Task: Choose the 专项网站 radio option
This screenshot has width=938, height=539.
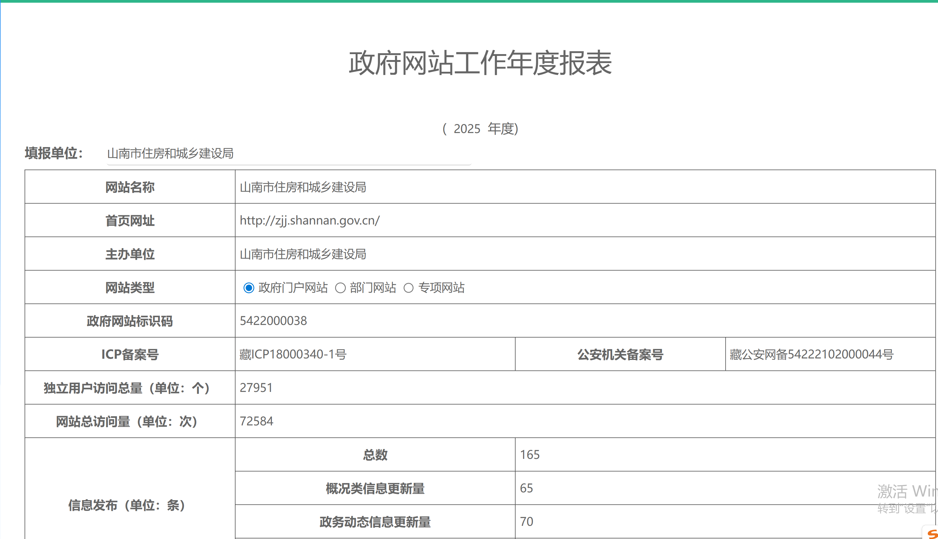Action: [x=408, y=288]
